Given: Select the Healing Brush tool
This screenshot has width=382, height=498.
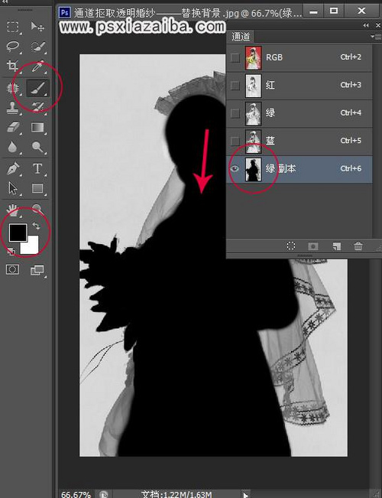Looking at the screenshot, I should pos(13,87).
